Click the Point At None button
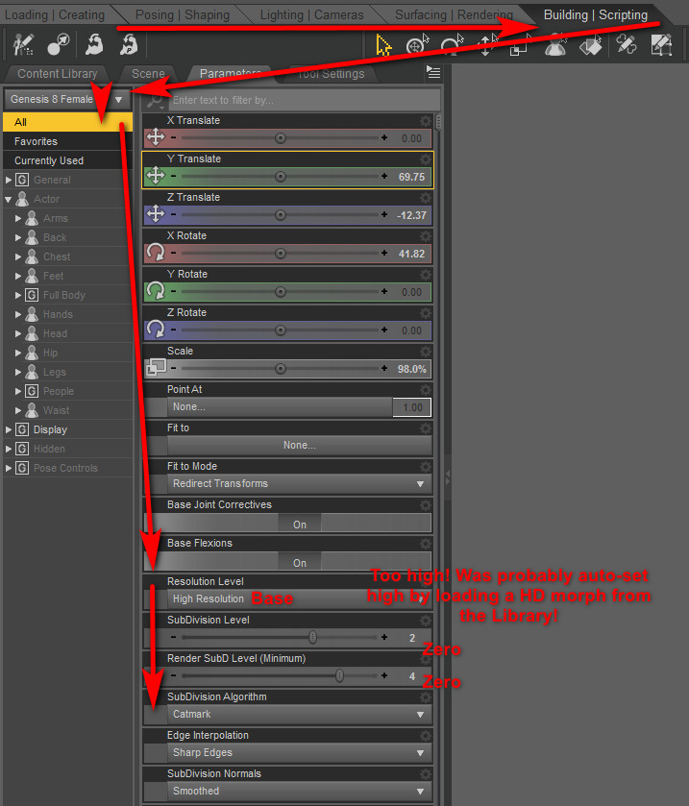689x806 pixels. (x=279, y=407)
